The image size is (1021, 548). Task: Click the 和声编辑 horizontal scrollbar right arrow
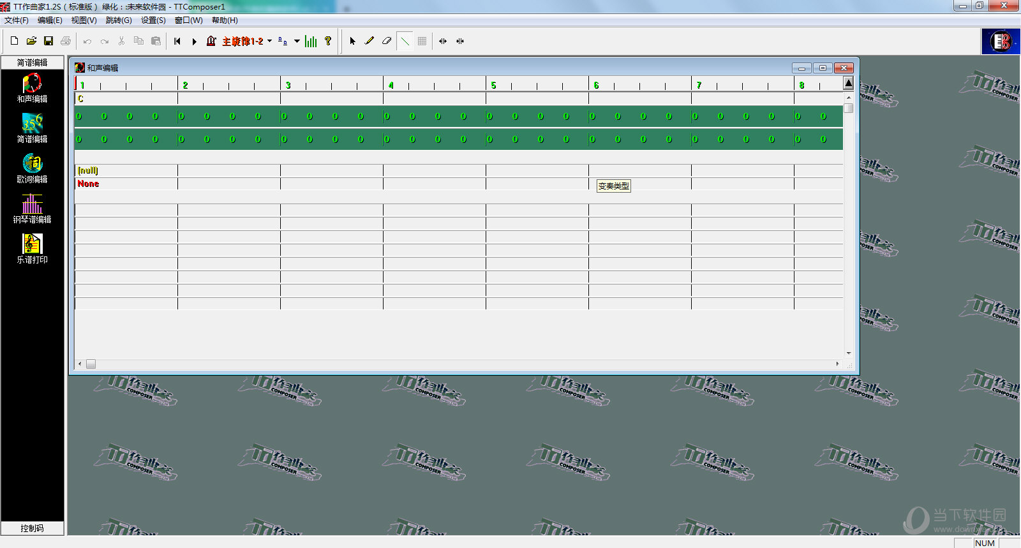point(838,364)
